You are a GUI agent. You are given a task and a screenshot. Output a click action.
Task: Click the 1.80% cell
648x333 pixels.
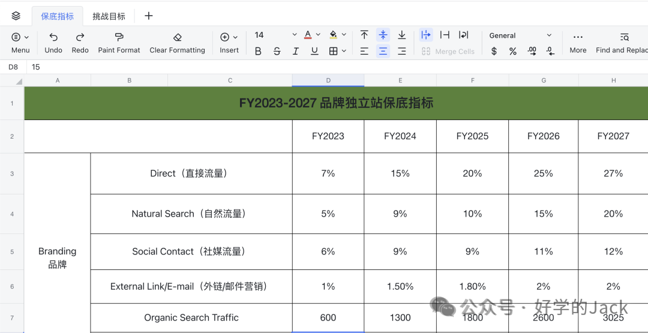472,286
